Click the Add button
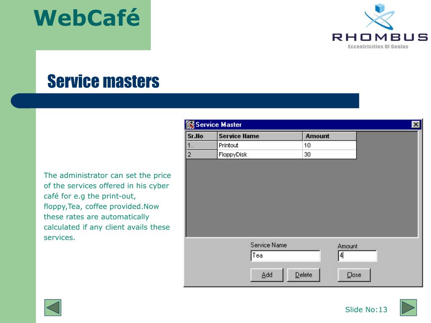The height and width of the screenshot is (323, 431). tap(266, 275)
